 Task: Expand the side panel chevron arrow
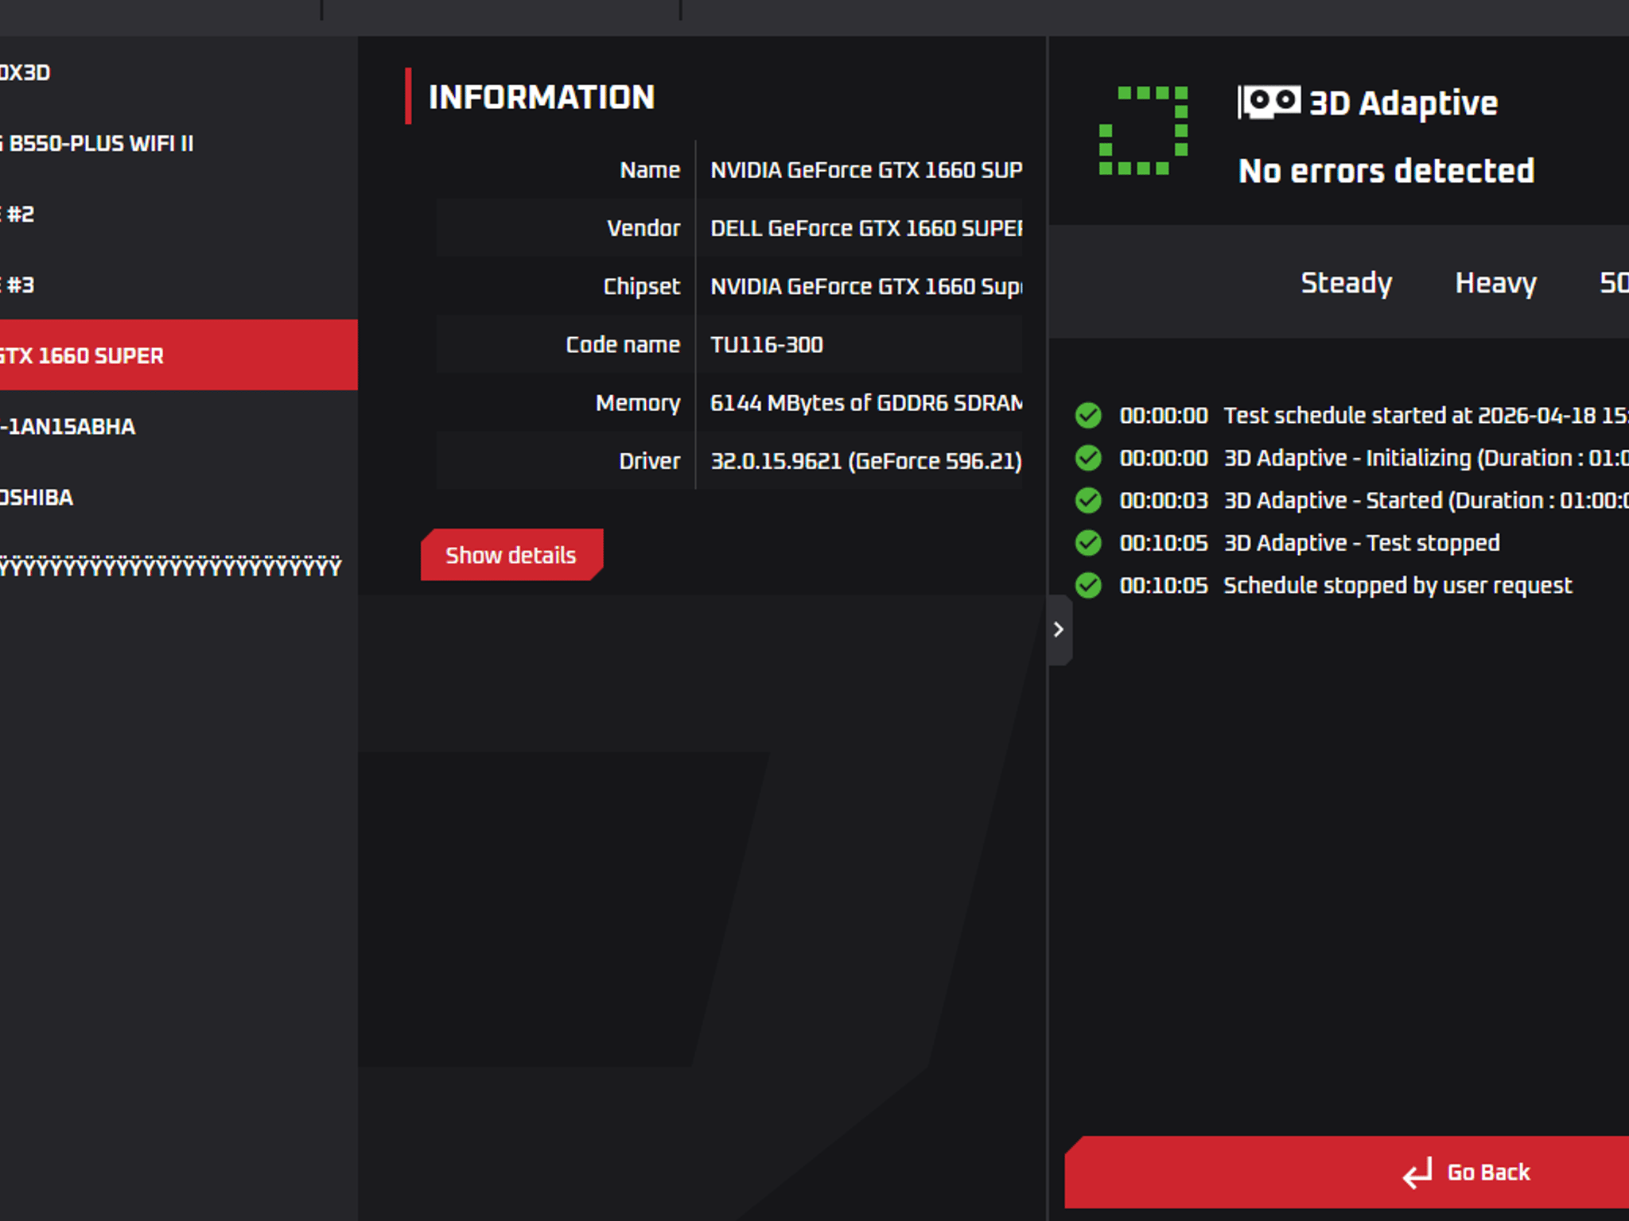(x=1059, y=630)
